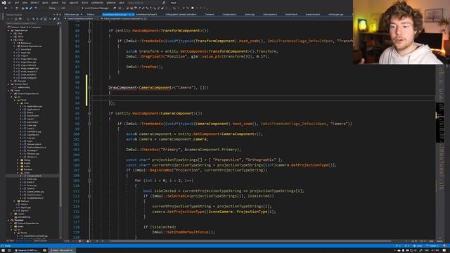
Task: Click the Task View taskbar icon
Action: 9,250
